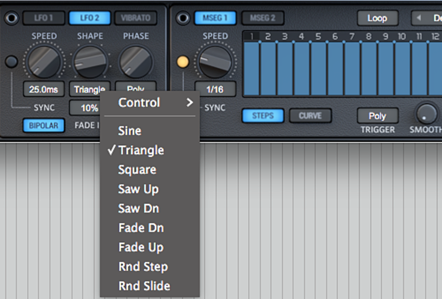Click the step number 6 header
Viewport: 442px width, 299px height.
(335, 37)
